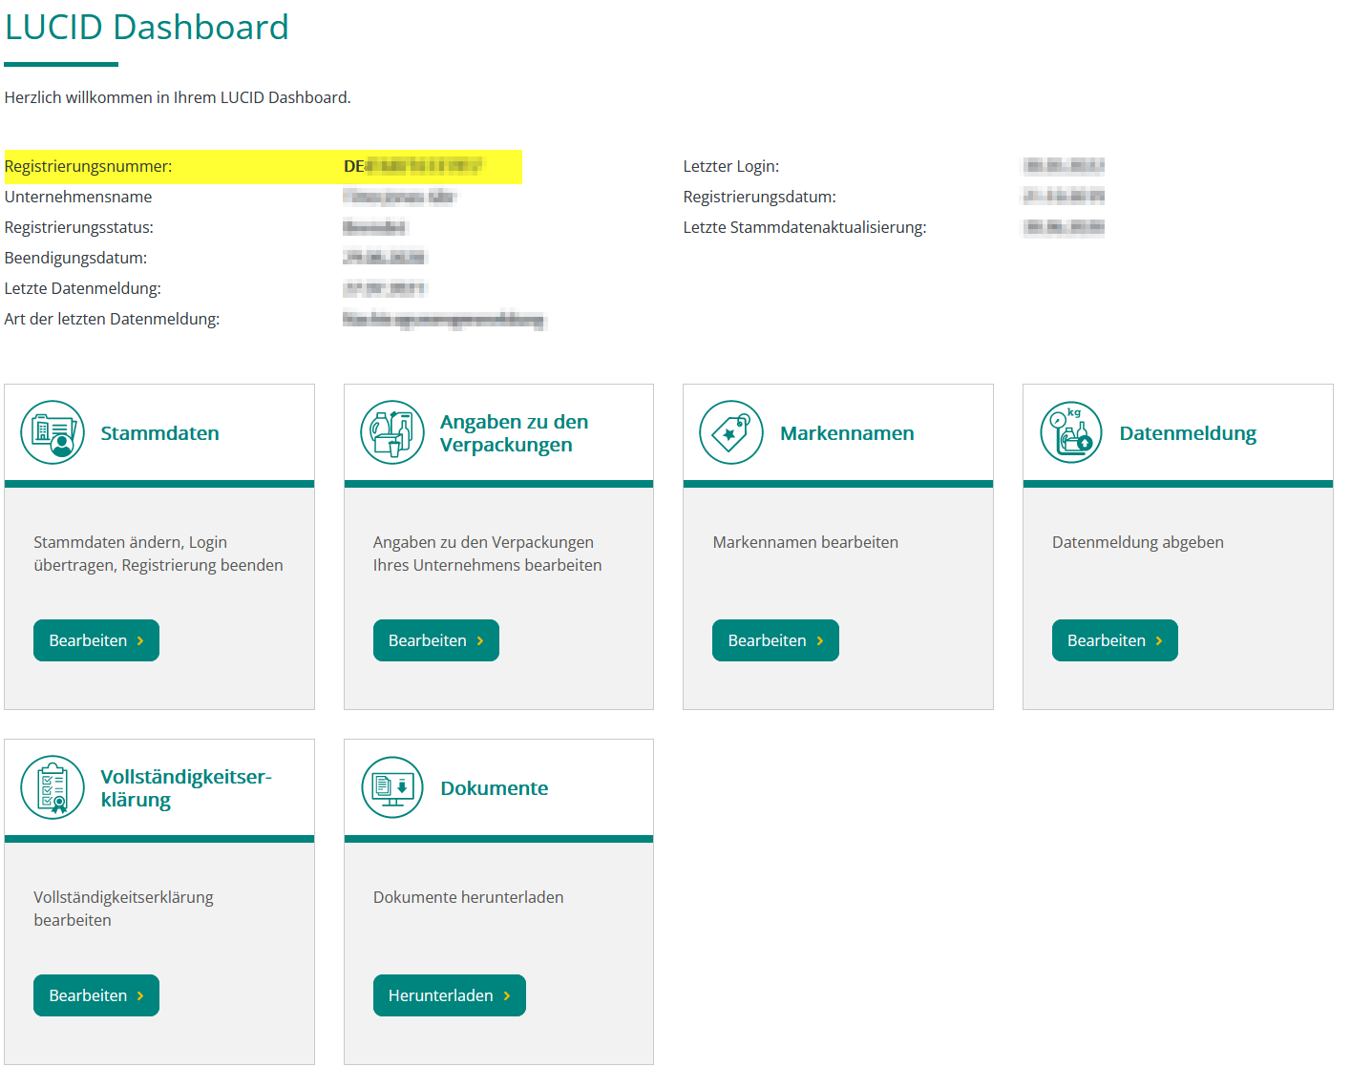Click the Angaben zu den Verpackungen icon

[392, 432]
